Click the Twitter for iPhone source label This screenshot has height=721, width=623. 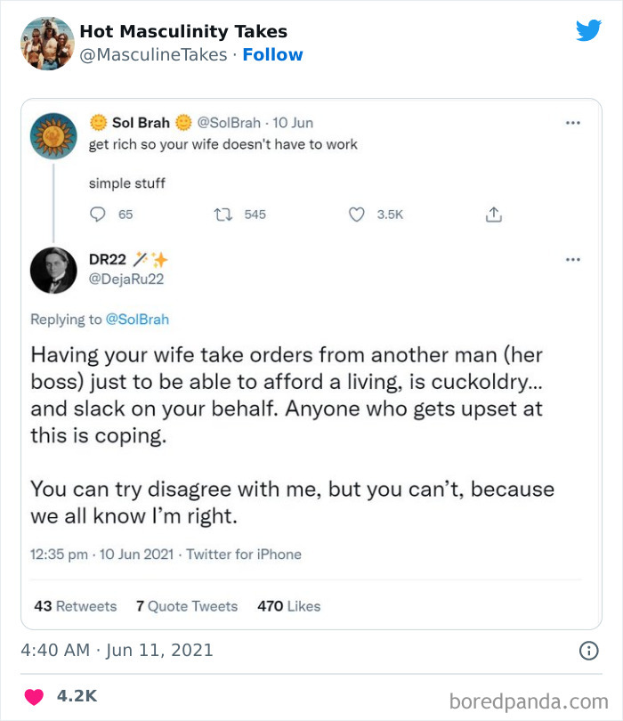click(243, 555)
